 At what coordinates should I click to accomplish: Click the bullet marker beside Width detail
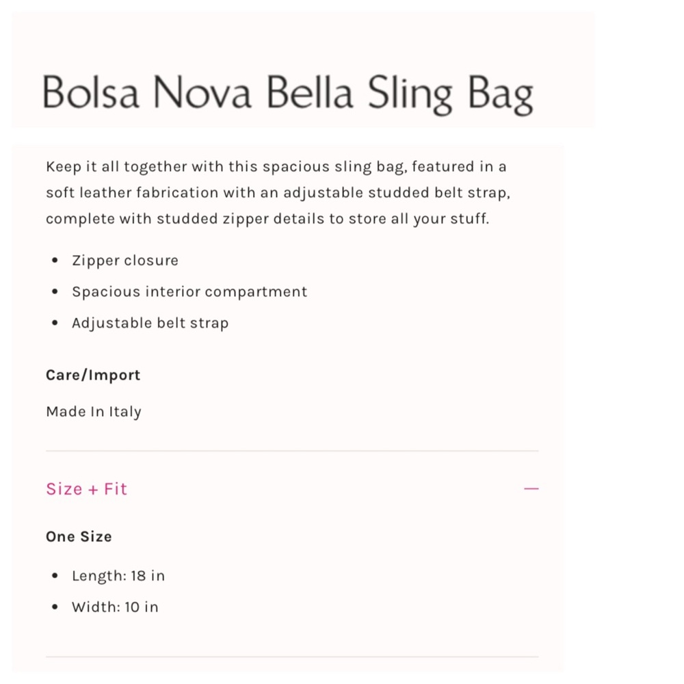point(55,607)
